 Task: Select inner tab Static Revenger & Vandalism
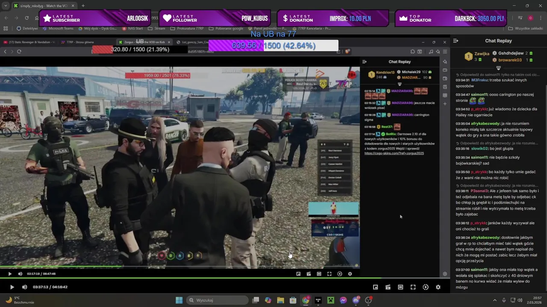coord(29,42)
